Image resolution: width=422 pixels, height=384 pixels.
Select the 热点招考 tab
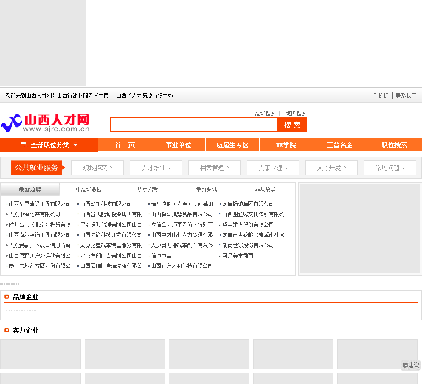[147, 189]
